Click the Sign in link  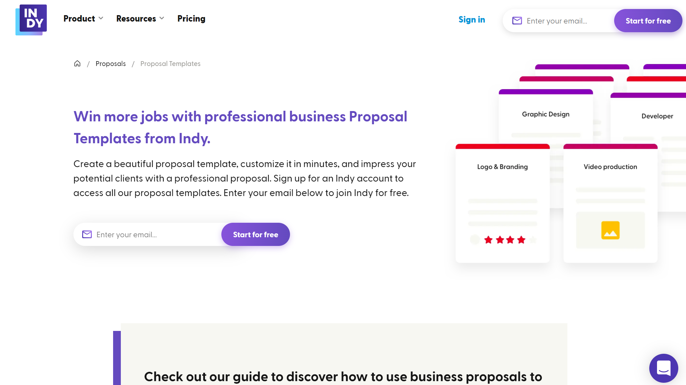point(472,20)
